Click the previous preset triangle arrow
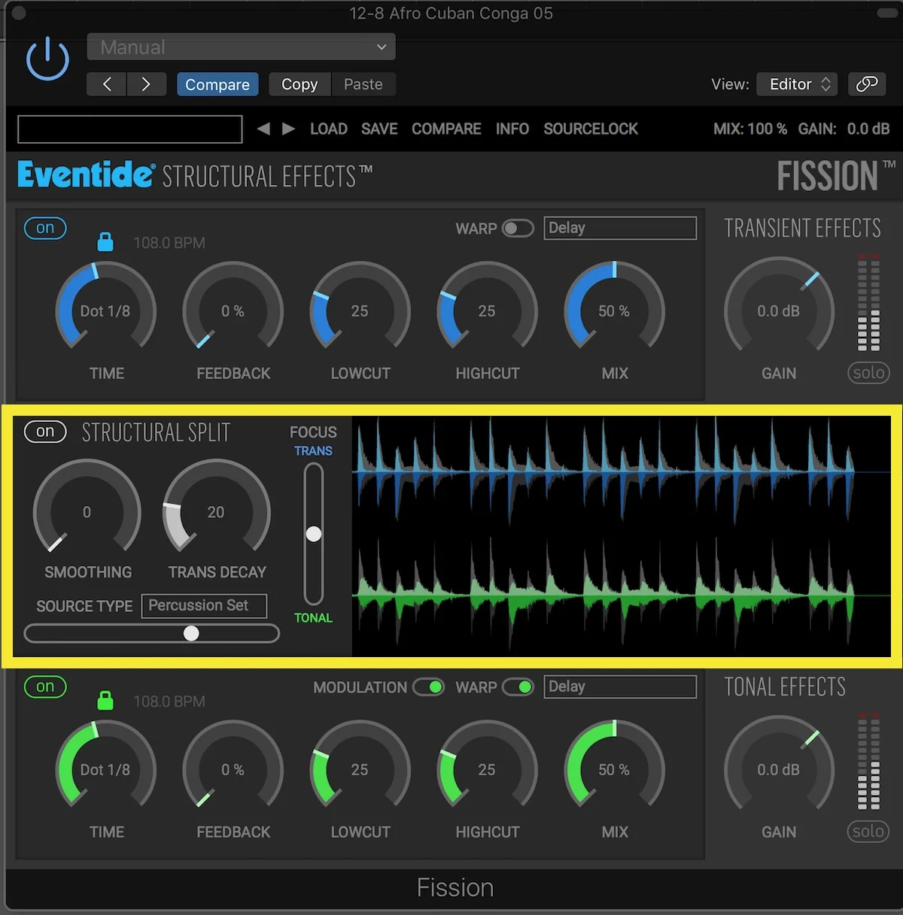 (263, 129)
